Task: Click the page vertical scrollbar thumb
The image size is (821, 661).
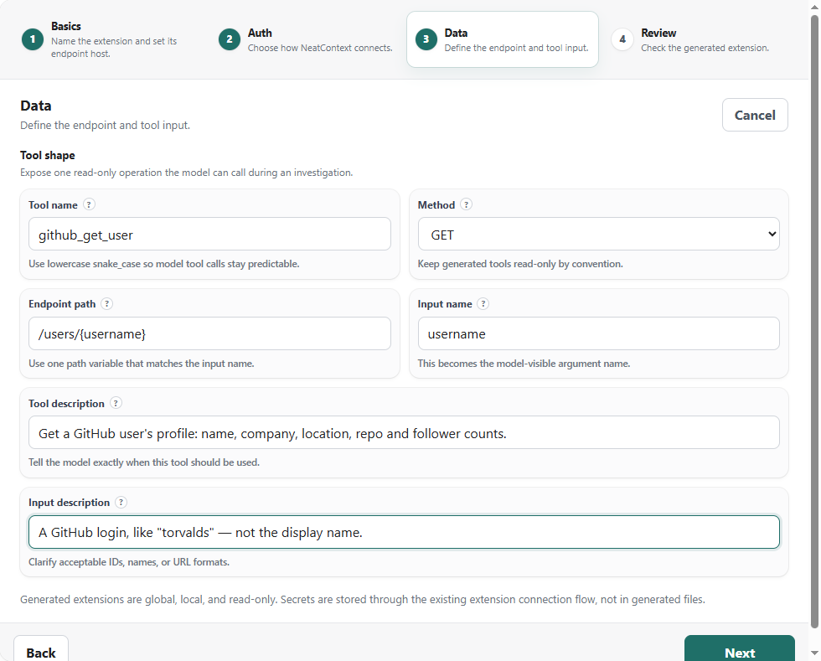Action: (814, 321)
